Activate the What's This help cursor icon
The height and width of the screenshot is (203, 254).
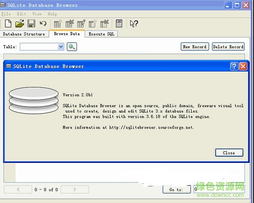point(134,24)
